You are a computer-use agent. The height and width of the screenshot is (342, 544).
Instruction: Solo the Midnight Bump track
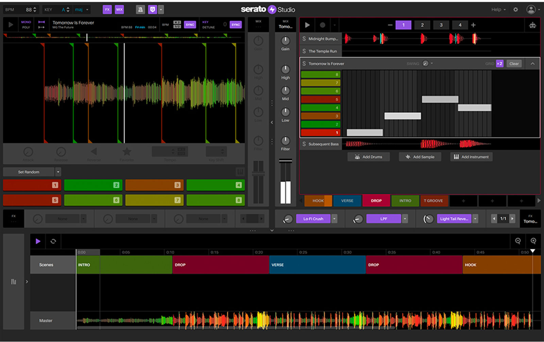click(304, 39)
